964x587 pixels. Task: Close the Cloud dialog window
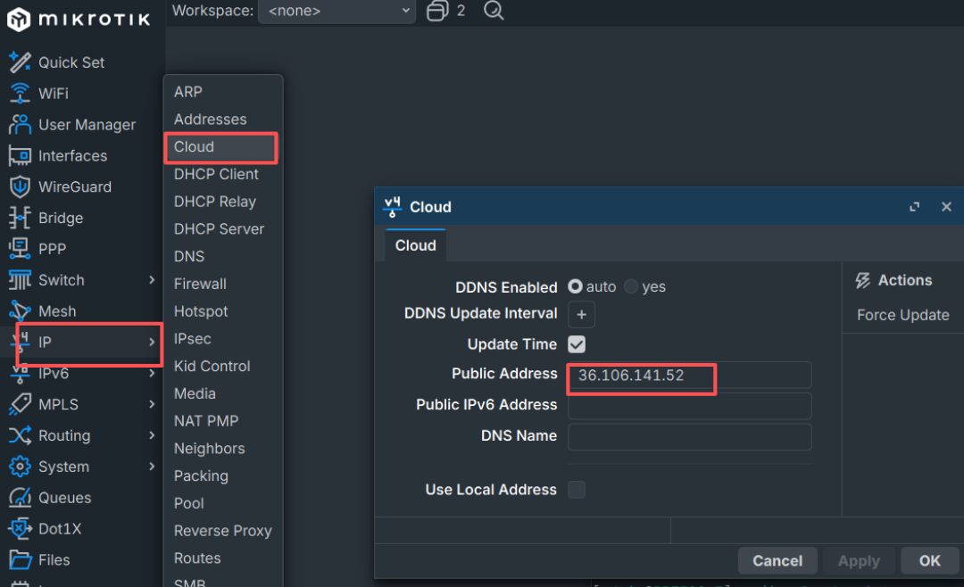tap(947, 207)
